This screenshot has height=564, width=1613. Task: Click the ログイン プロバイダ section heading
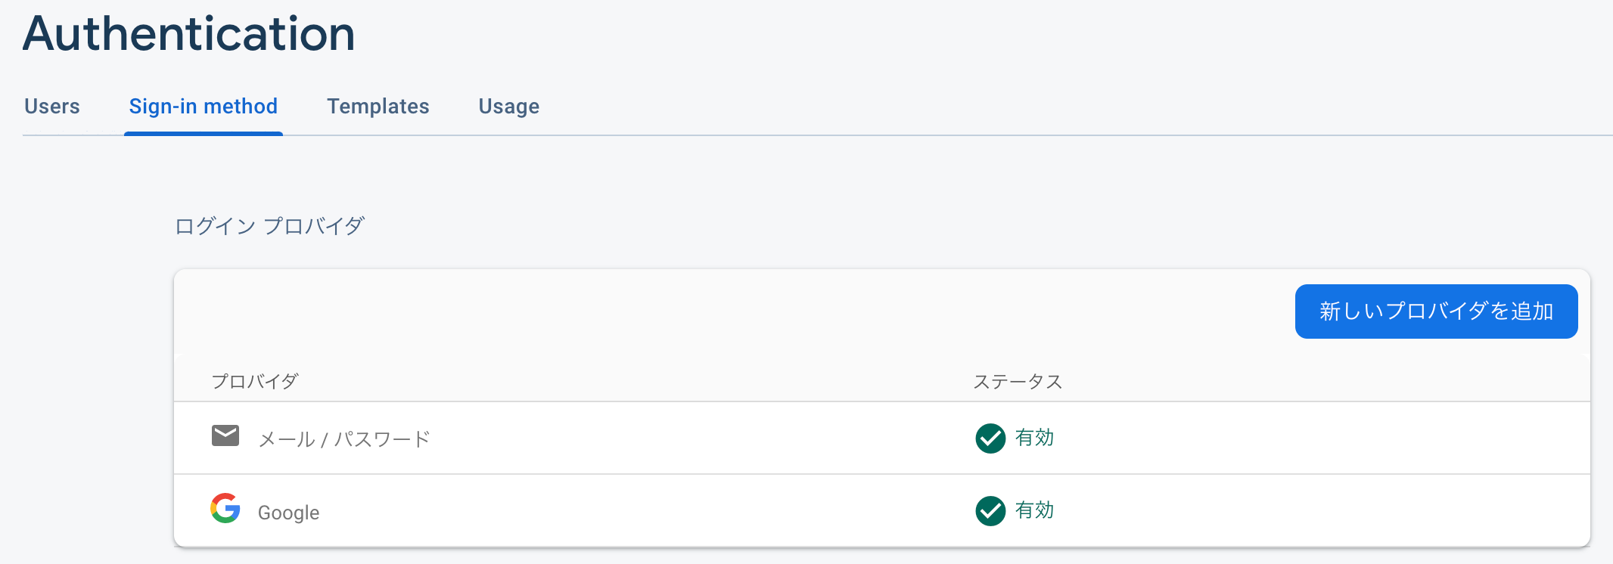tap(269, 225)
